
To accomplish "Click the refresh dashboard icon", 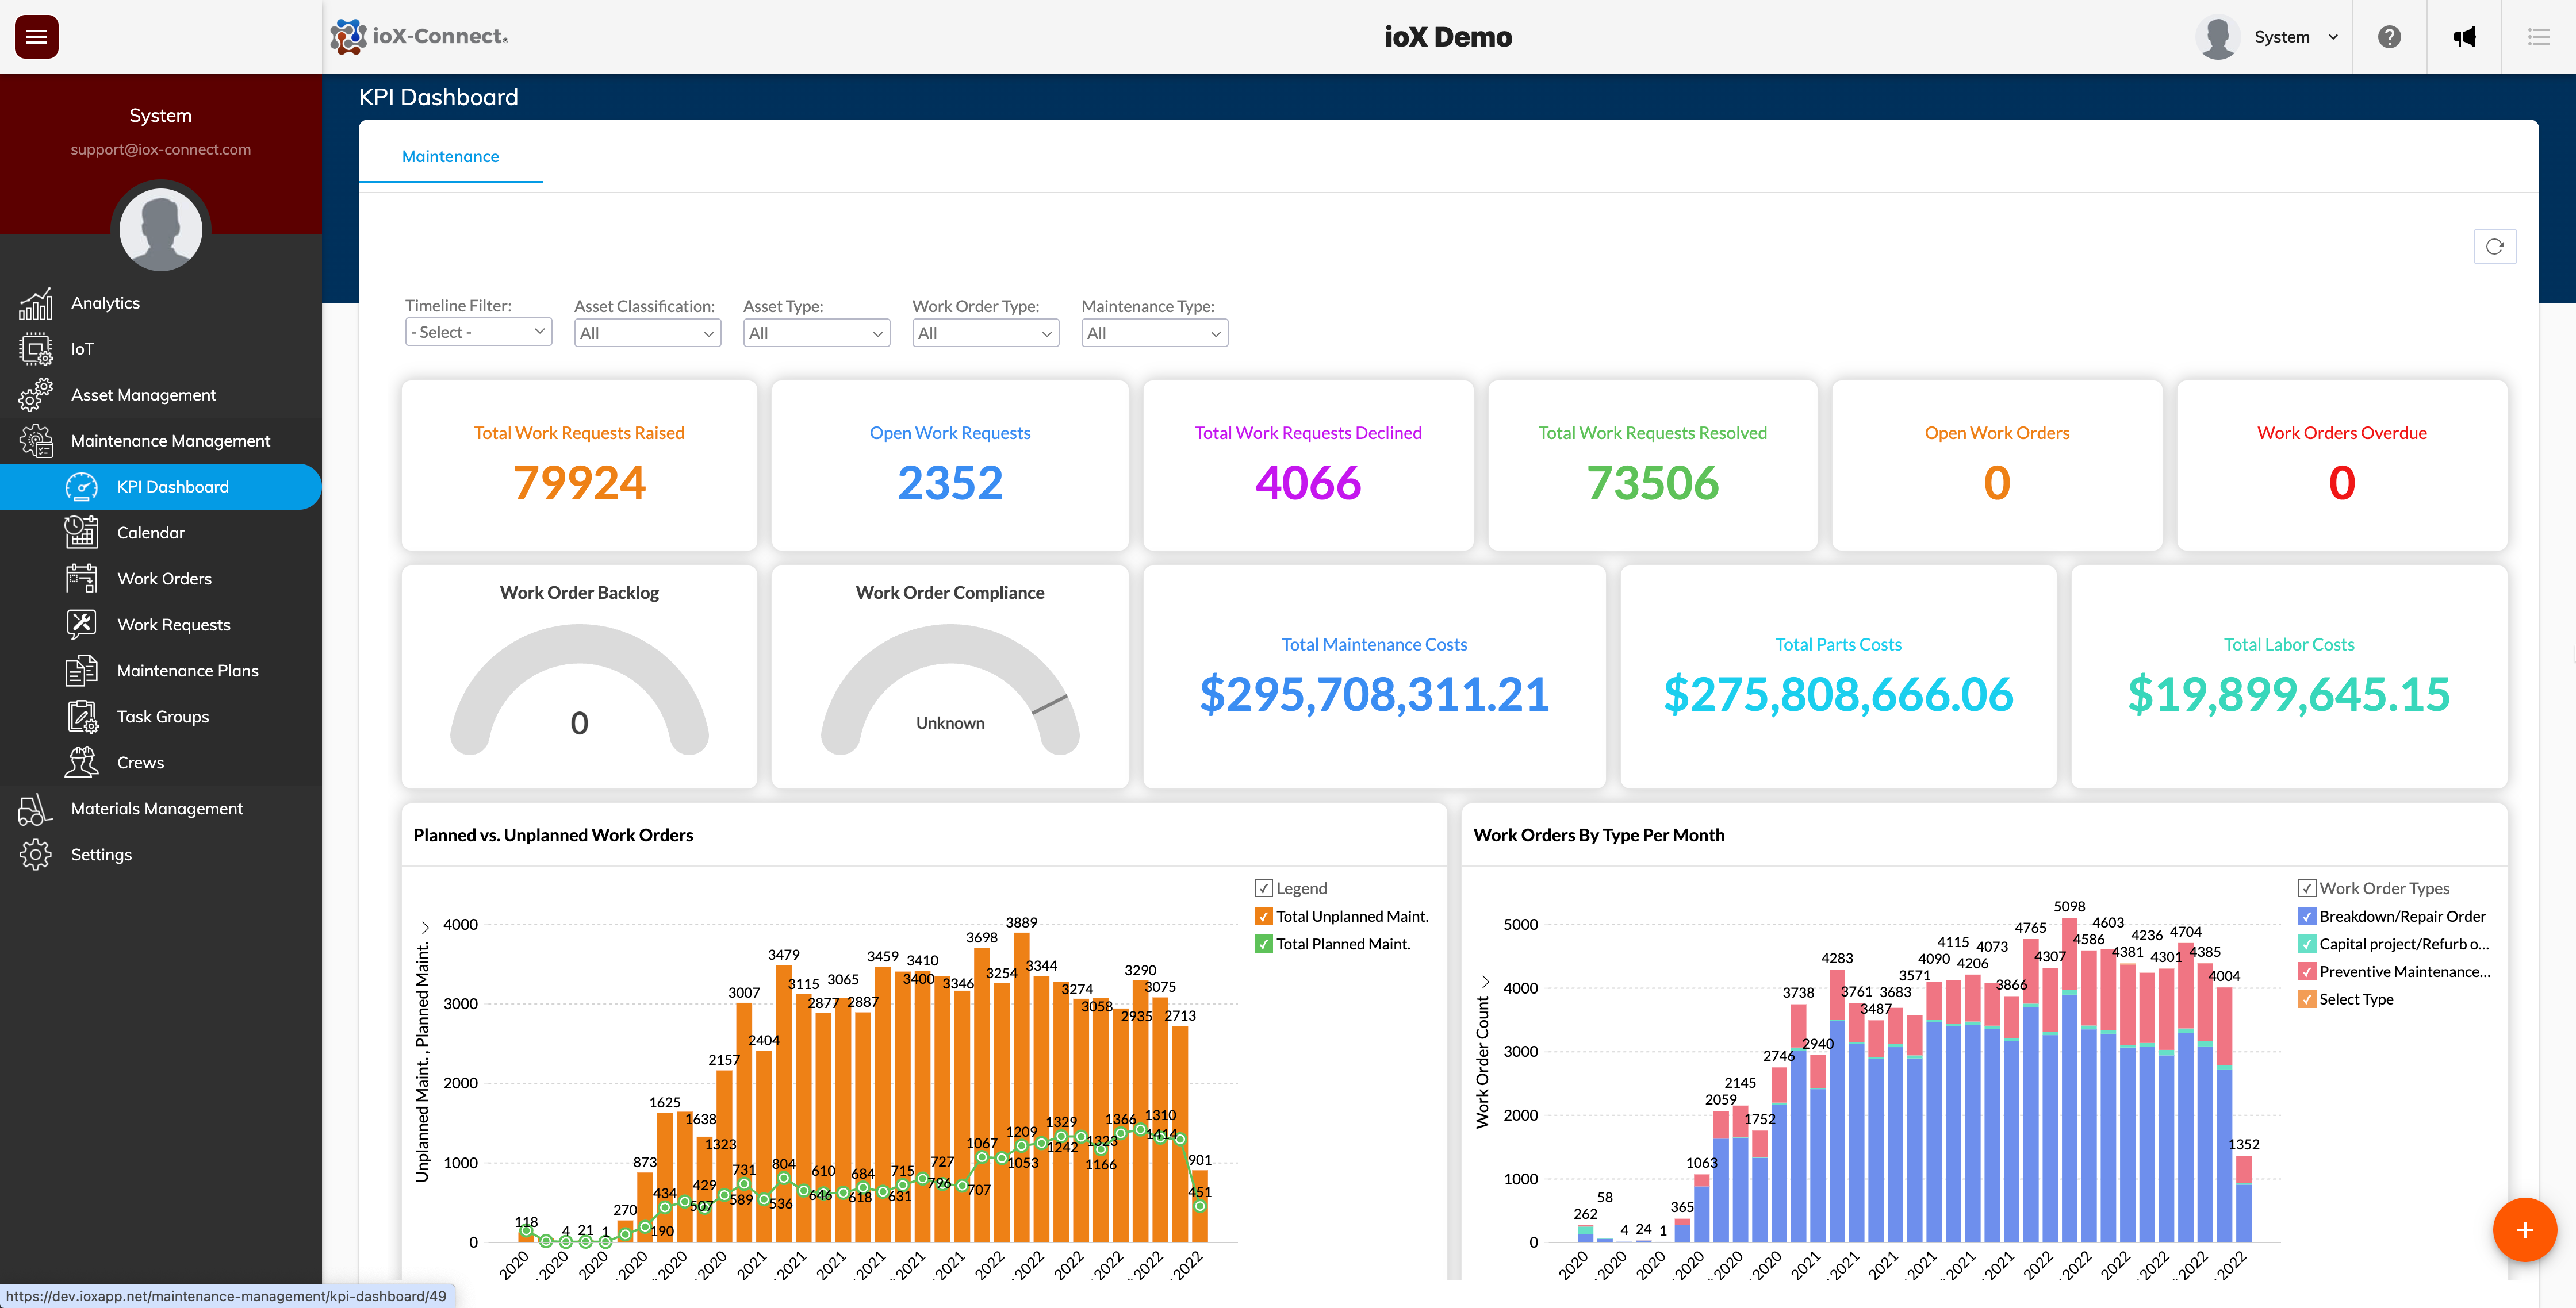I will point(2494,247).
